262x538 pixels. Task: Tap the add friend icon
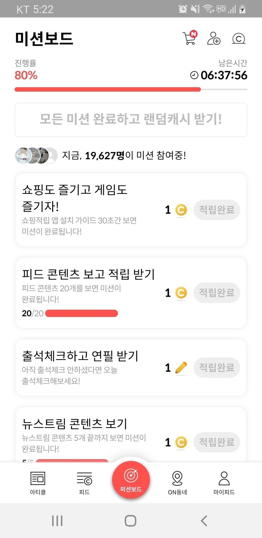click(214, 38)
